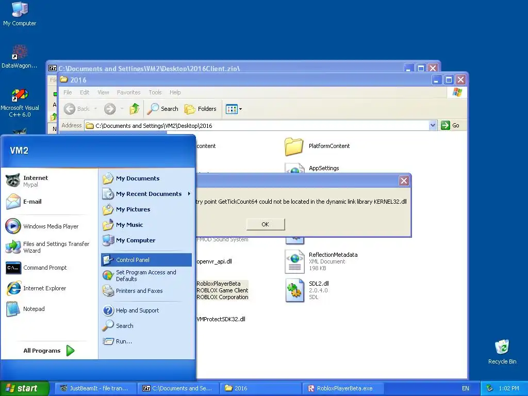The height and width of the screenshot is (396, 528).
Task: Select the ReflectionMetadata XML file
Action: click(322, 261)
